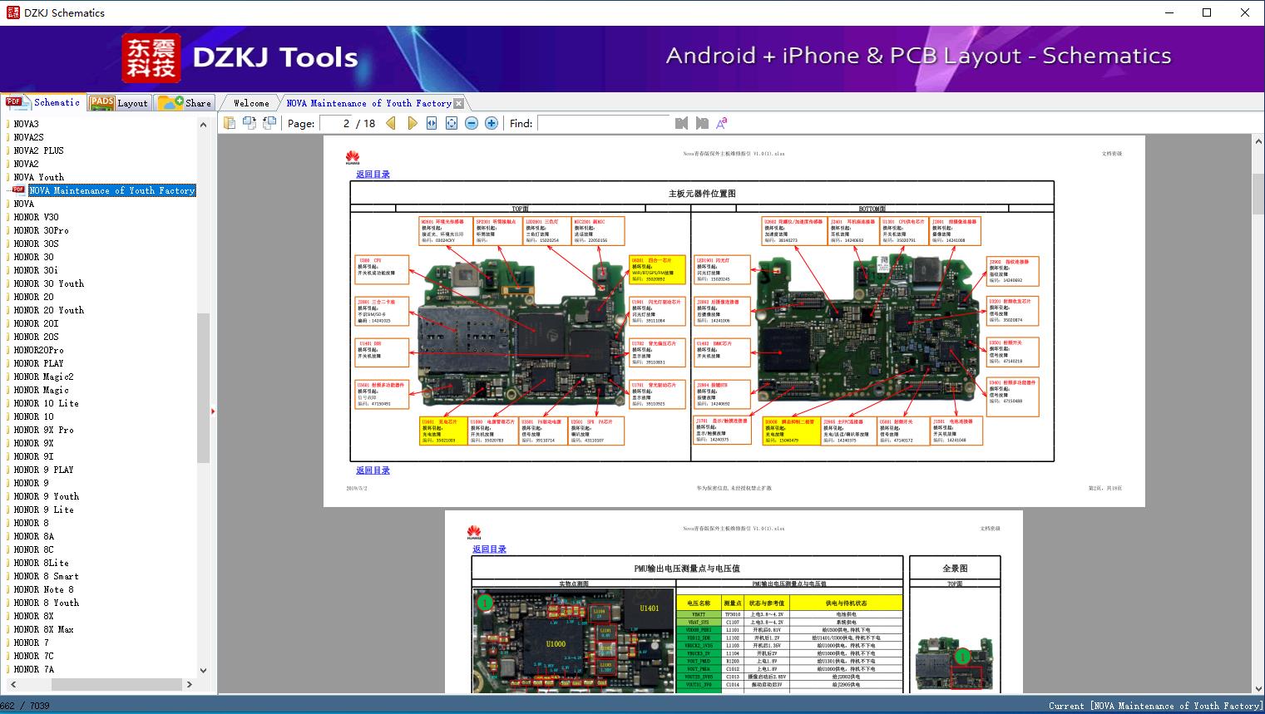Switch to the Welcome tab
The width and height of the screenshot is (1265, 714).
click(251, 103)
